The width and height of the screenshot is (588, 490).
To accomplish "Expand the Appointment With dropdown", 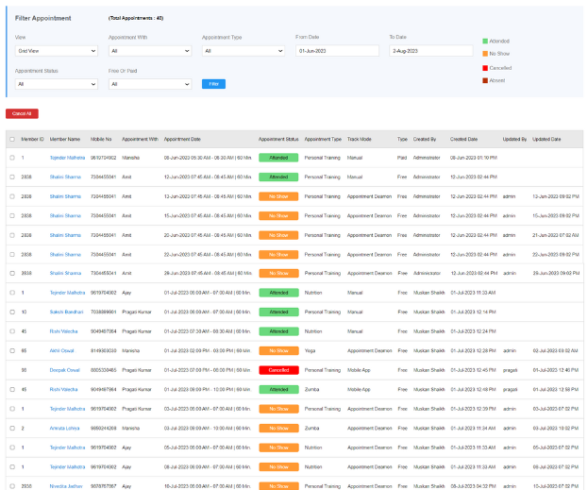I will click(149, 51).
